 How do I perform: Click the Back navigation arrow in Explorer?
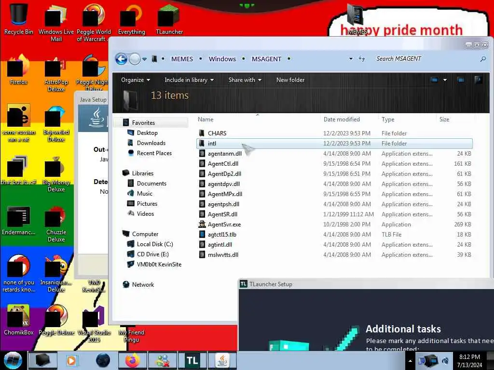pyautogui.click(x=121, y=59)
